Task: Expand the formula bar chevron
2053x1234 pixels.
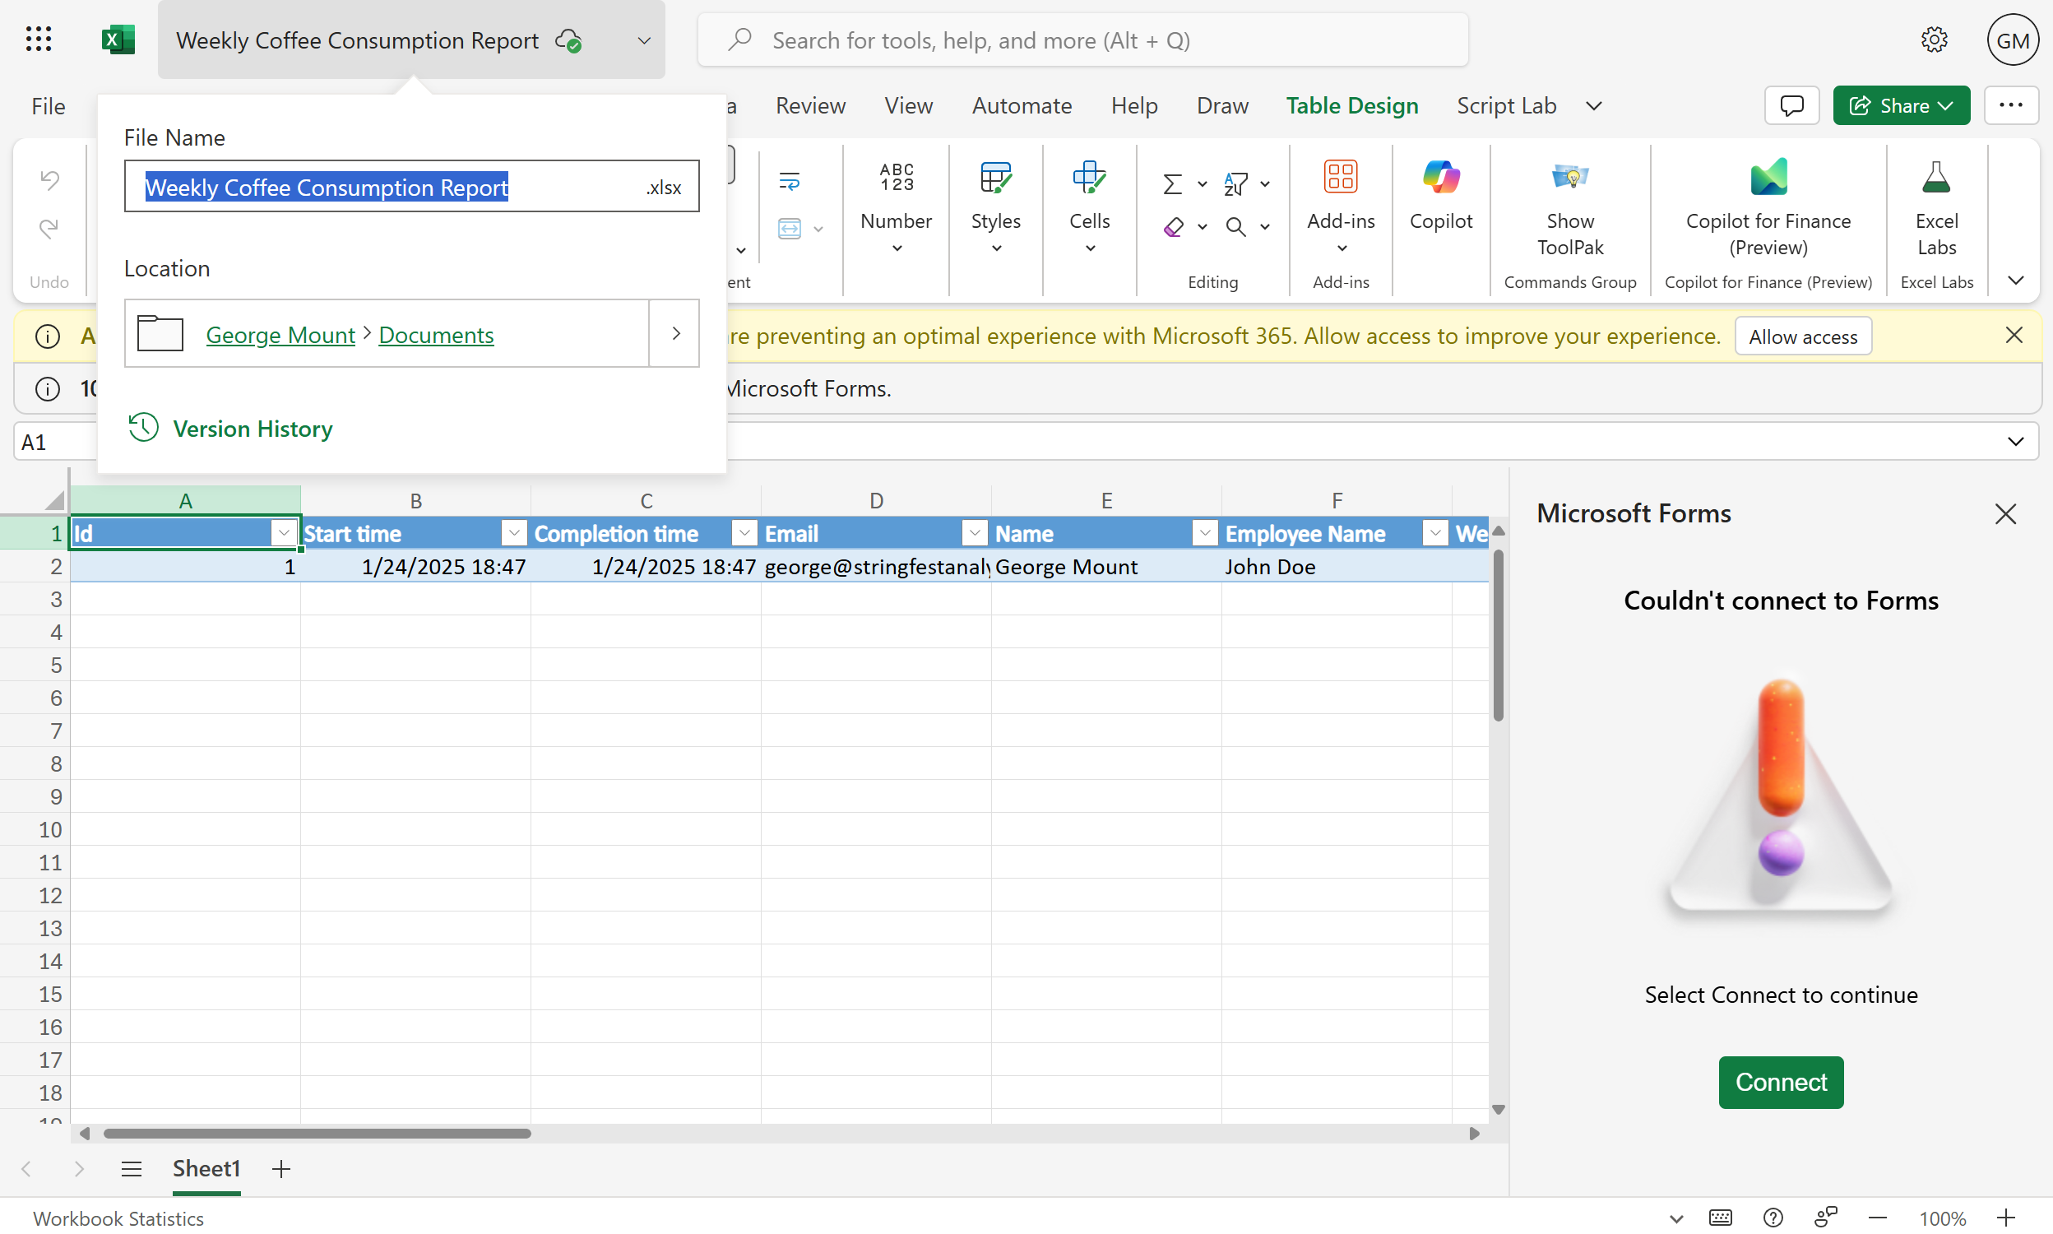Action: [2015, 442]
